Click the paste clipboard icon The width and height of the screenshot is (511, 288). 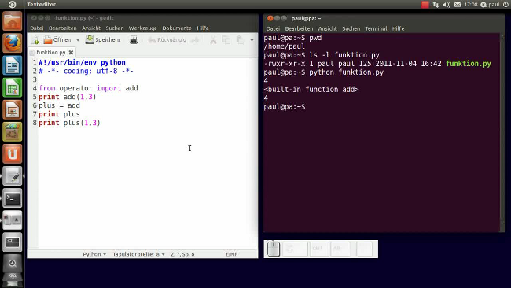pyautogui.click(x=241, y=40)
